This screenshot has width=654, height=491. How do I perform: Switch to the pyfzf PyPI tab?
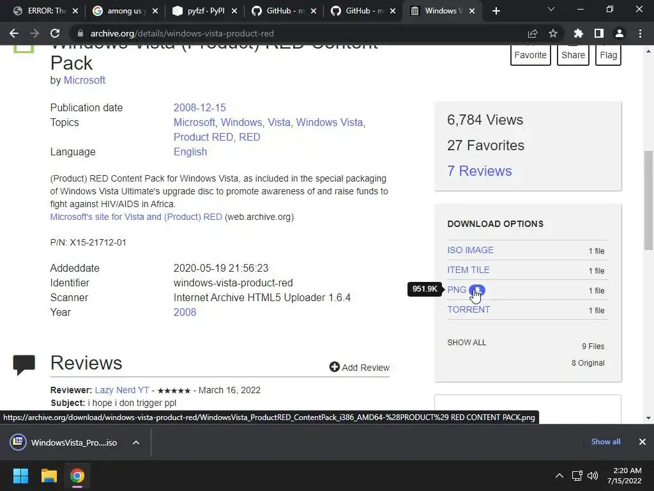click(203, 11)
